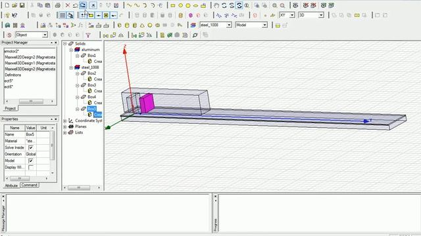Switch to the Attribute tab

point(11,186)
